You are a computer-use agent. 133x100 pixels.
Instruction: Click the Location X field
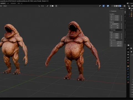[114, 16]
